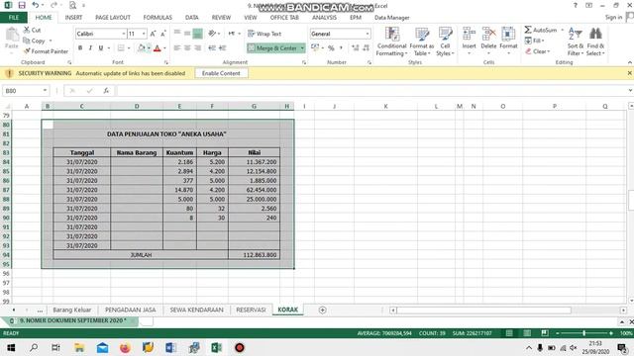The image size is (634, 356).
Task: Open Word from the taskbar
Action: point(170,347)
